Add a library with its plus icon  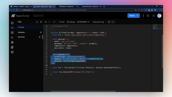[x=41, y=32]
